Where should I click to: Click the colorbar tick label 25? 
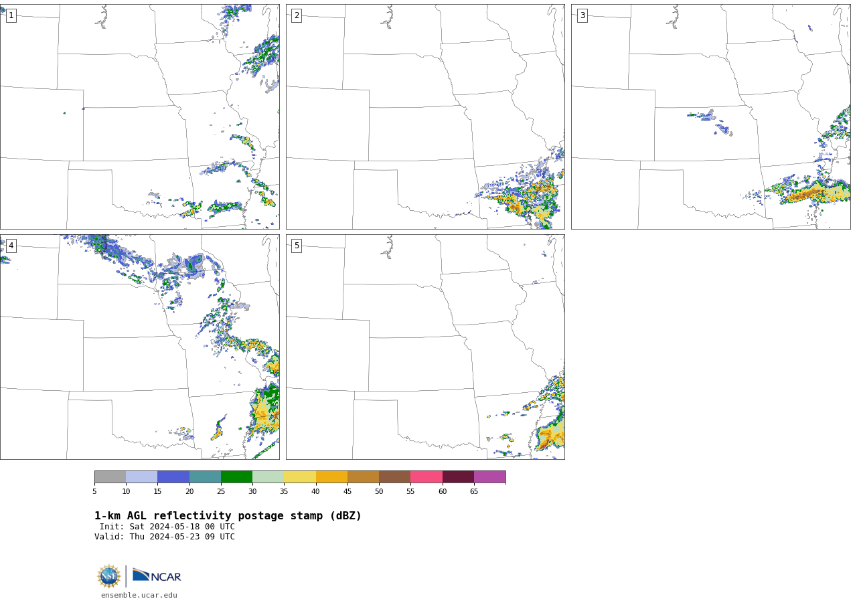point(221,492)
